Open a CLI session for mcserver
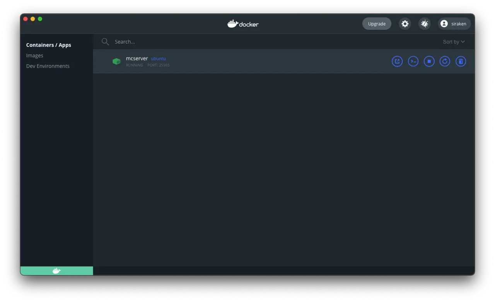Viewport: 495px width, 302px height. 413,61
